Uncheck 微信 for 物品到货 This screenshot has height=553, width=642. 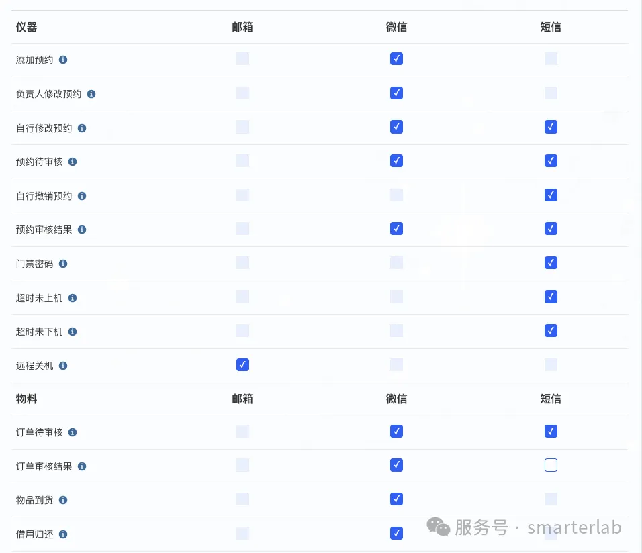point(396,499)
